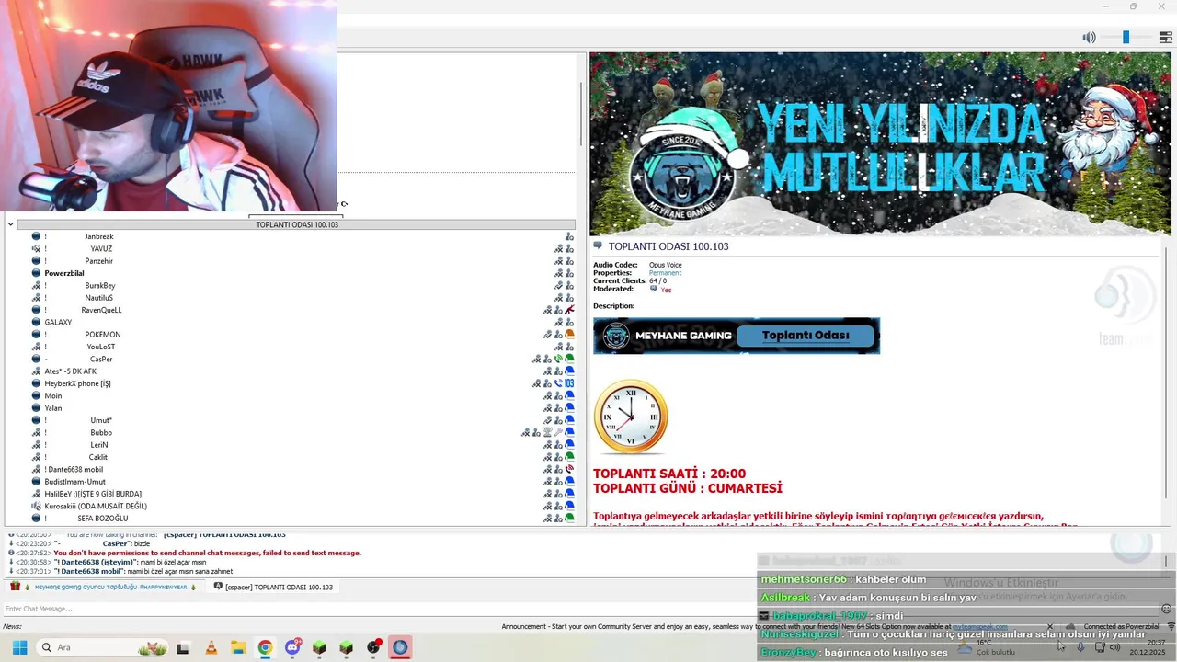Click Bubbo's trophy badge icon
This screenshot has width=1177, height=662.
(547, 432)
